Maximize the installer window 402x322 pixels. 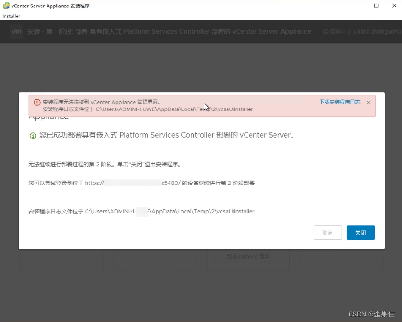tap(376, 6)
